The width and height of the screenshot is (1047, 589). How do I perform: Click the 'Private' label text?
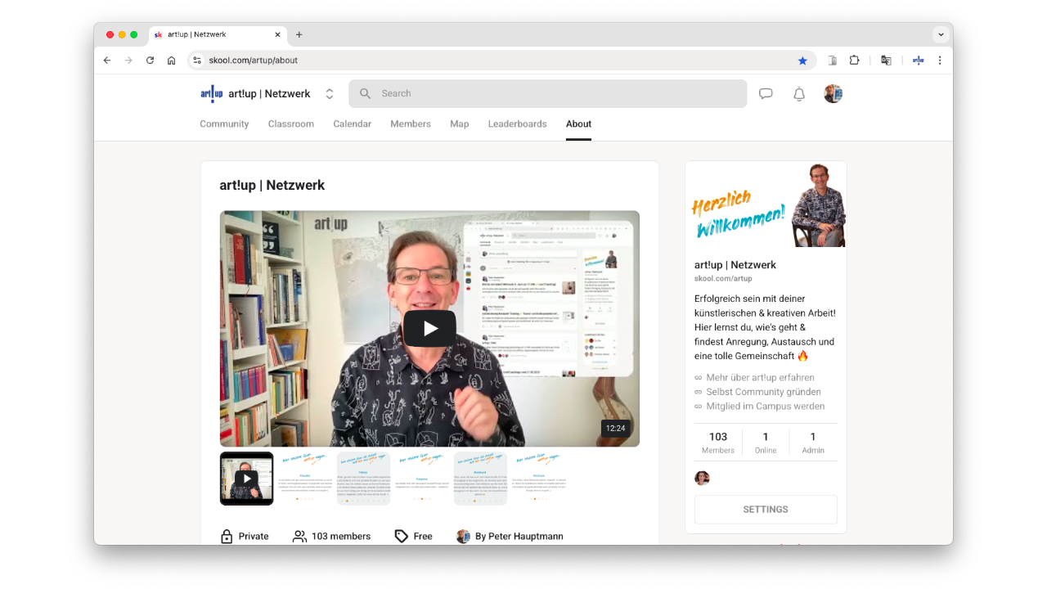[x=254, y=537]
